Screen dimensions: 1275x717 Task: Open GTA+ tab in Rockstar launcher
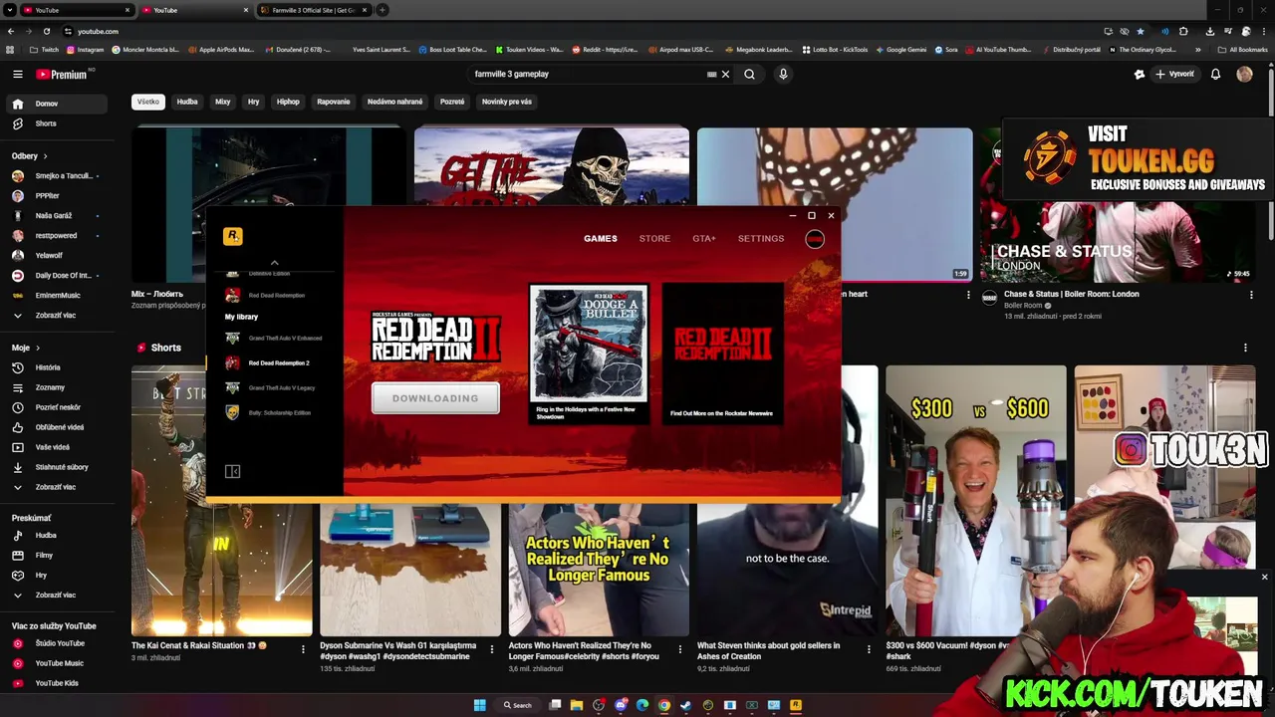tap(704, 239)
